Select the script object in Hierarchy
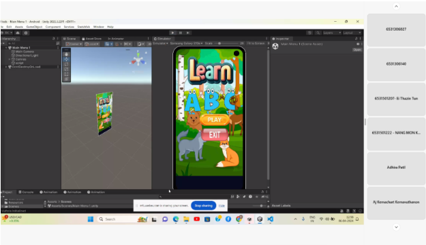The width and height of the screenshot is (426, 245). click(x=19, y=63)
